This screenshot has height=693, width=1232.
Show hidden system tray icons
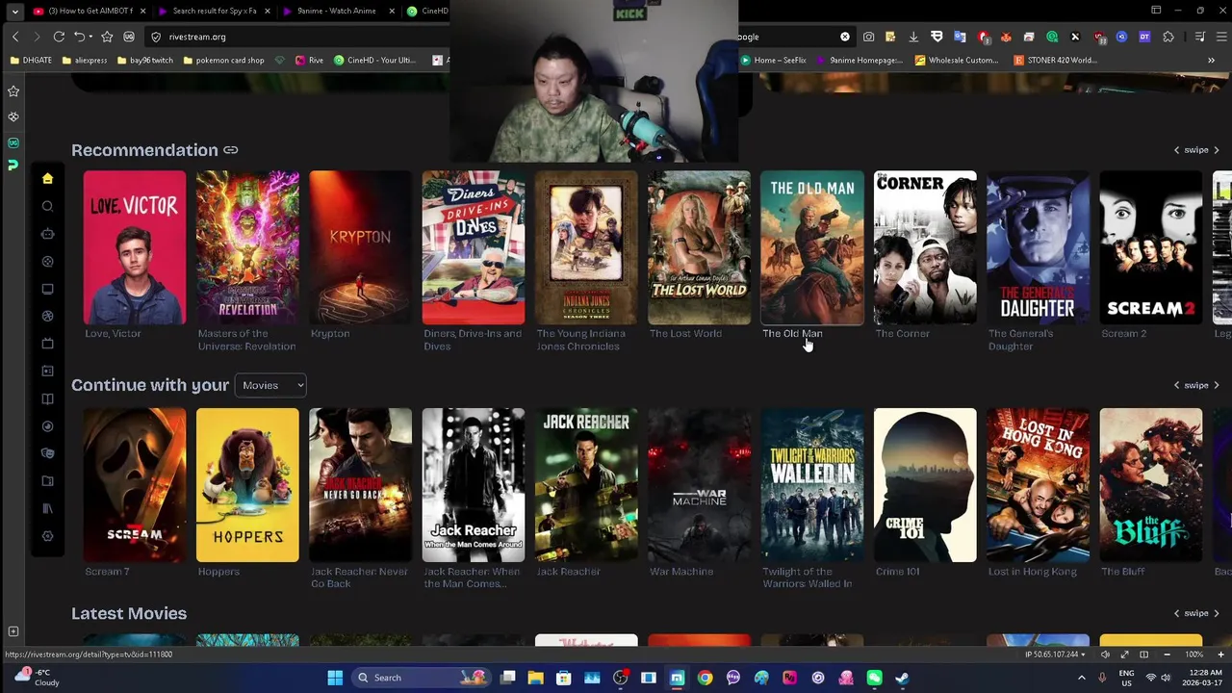pos(1082,678)
